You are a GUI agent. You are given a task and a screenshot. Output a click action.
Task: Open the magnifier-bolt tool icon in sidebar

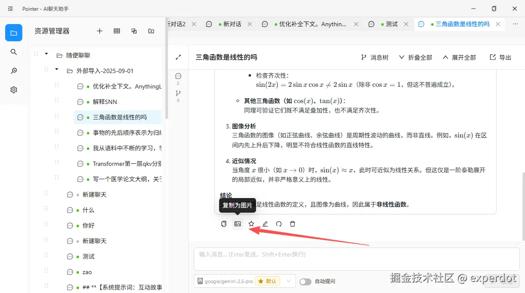(14, 71)
